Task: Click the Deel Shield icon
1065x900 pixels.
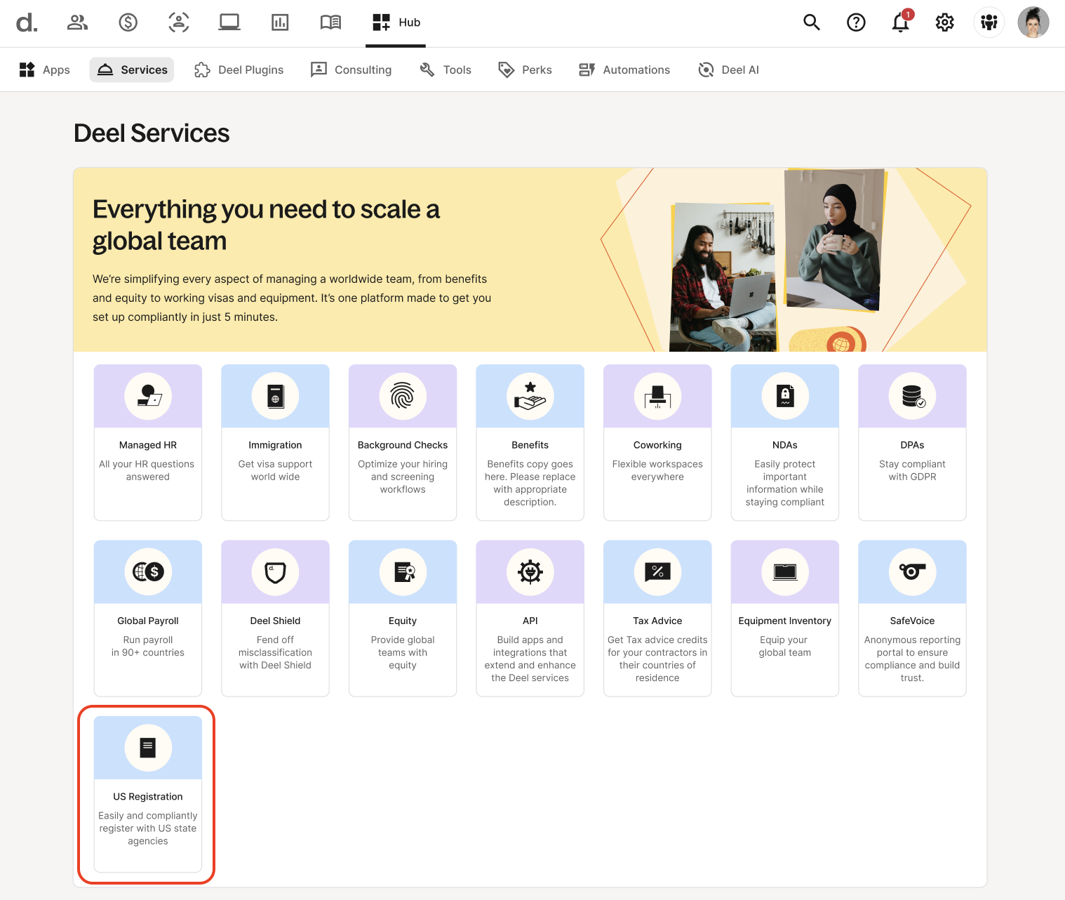Action: click(x=276, y=572)
